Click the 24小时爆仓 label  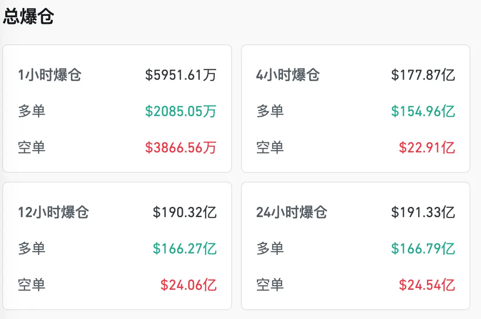[291, 213]
